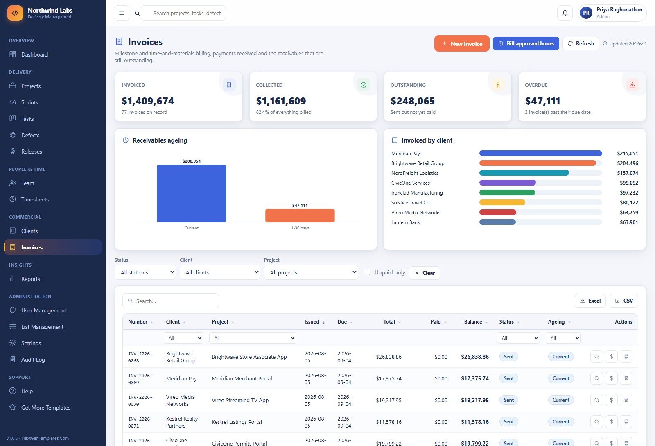View invoice INV-2026-0070 magnifier icon
Image resolution: width=655 pixels, height=446 pixels.
[x=597, y=400]
